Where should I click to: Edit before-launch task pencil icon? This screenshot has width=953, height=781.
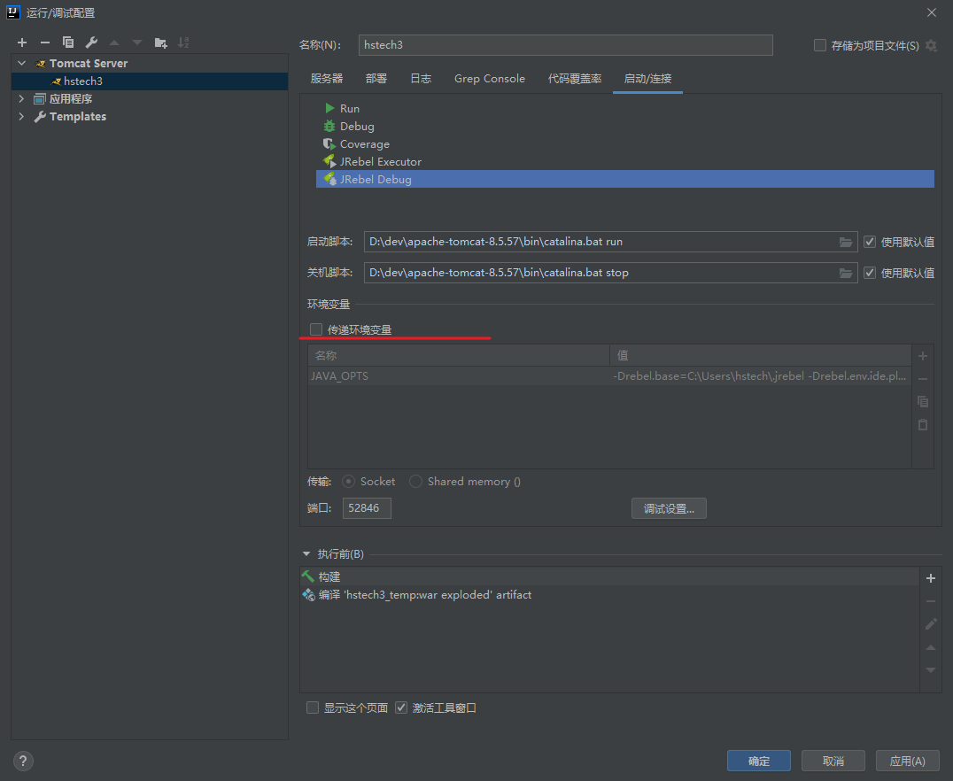(931, 624)
